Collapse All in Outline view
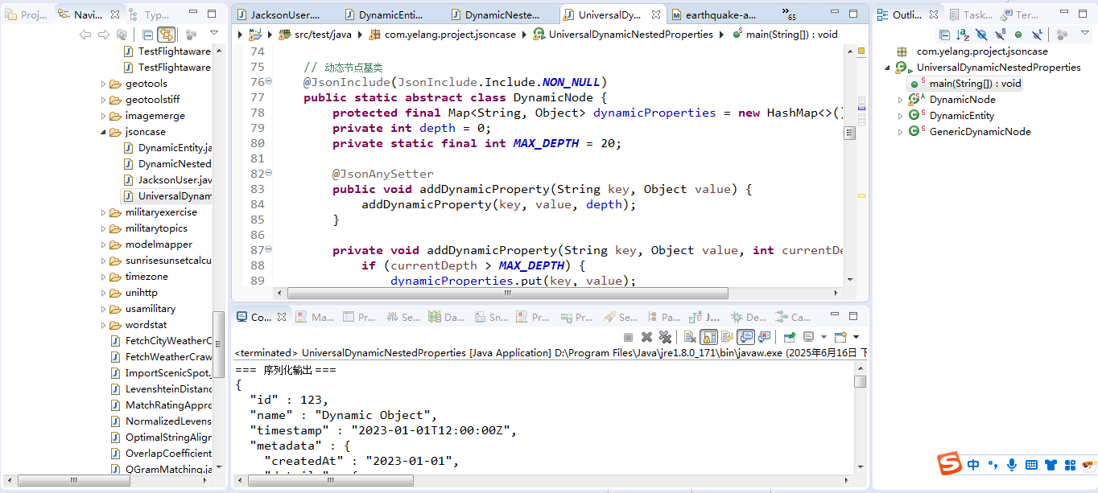 click(x=944, y=35)
